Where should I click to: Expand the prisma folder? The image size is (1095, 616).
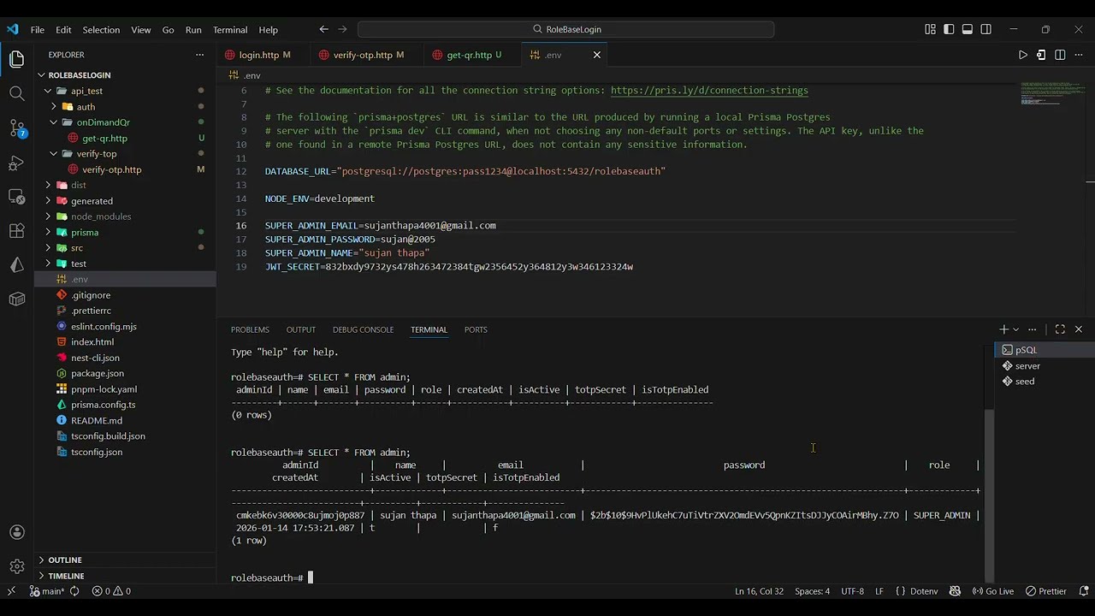pos(125,232)
